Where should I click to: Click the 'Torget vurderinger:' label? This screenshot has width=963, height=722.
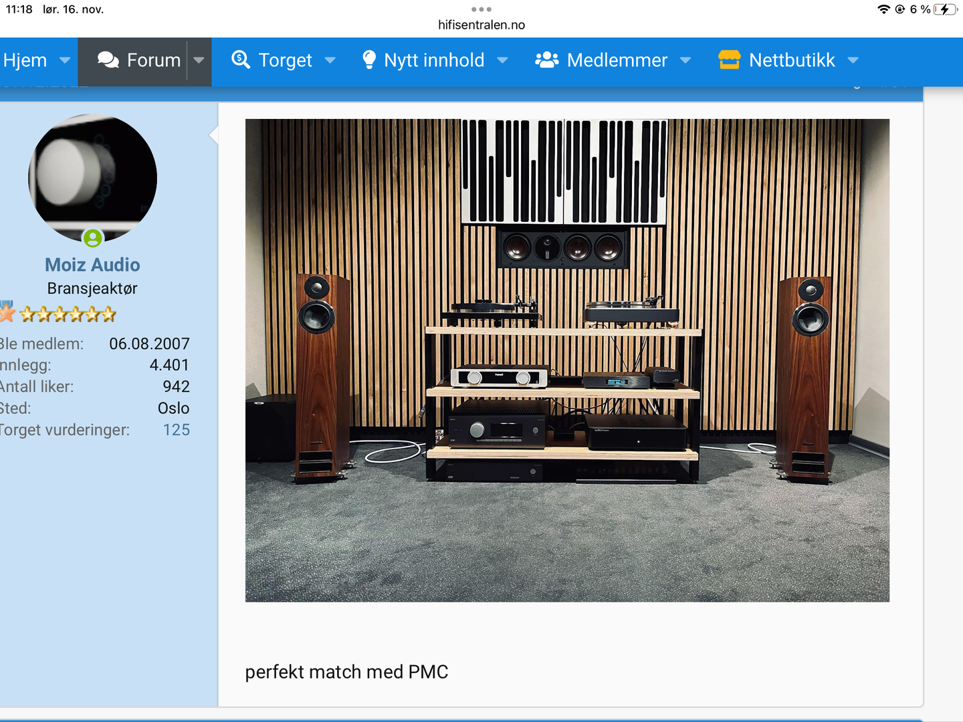click(65, 430)
